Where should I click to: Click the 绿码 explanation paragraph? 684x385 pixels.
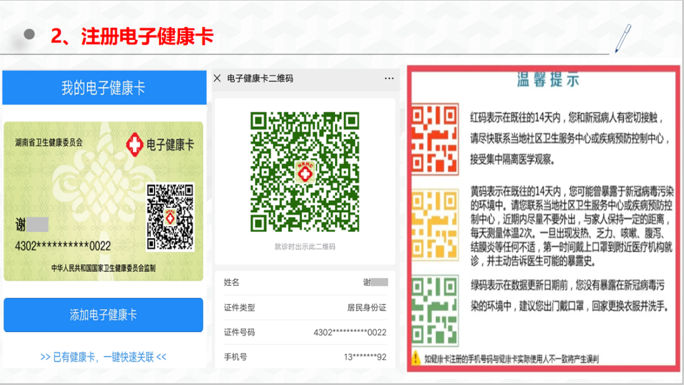(x=569, y=296)
